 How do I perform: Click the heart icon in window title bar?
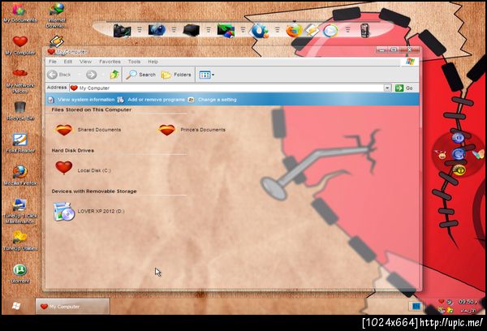pos(51,52)
